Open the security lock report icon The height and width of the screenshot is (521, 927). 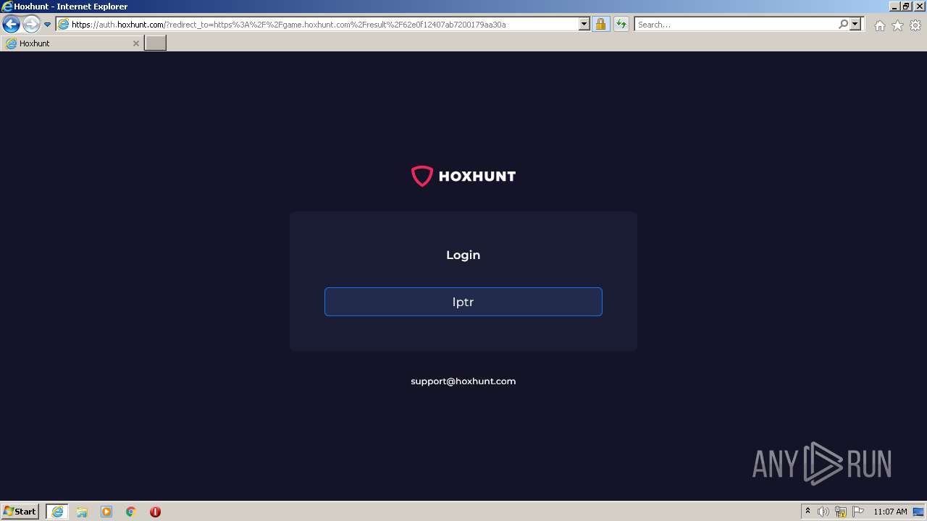pos(600,25)
